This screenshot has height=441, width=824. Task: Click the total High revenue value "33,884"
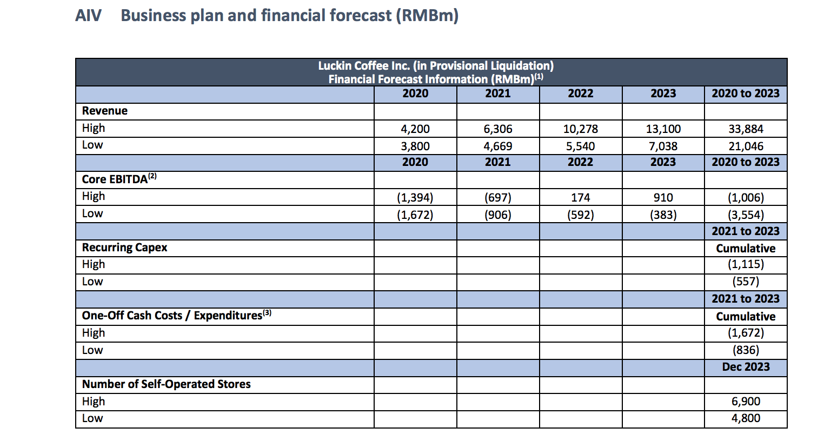(746, 129)
